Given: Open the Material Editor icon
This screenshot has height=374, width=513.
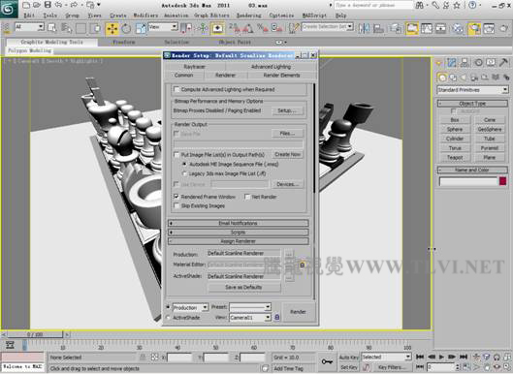Looking at the screenshot, I should (458, 28).
